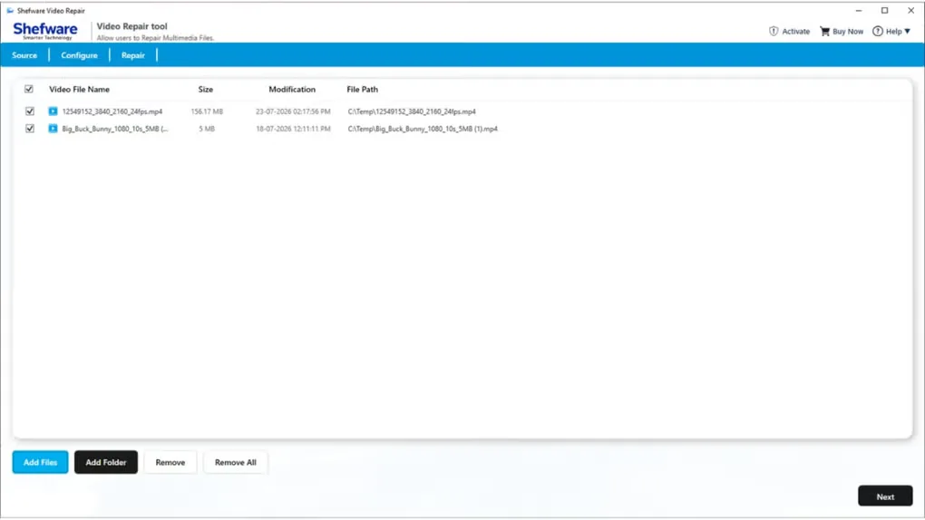The image size is (925, 520).
Task: Select file name Big_Buck_Bunny_1080_10s_5MB
Action: (115, 129)
